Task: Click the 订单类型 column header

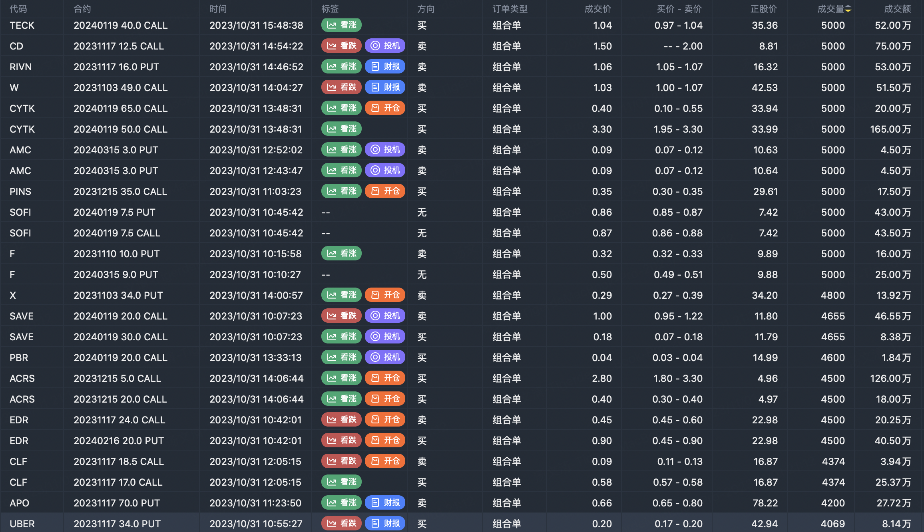Action: tap(510, 9)
